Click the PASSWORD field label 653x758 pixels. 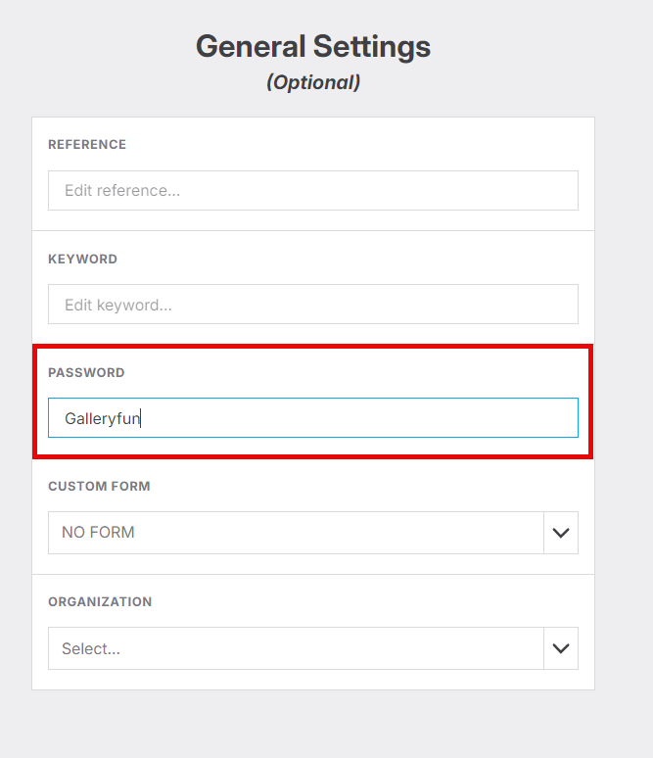[86, 373]
